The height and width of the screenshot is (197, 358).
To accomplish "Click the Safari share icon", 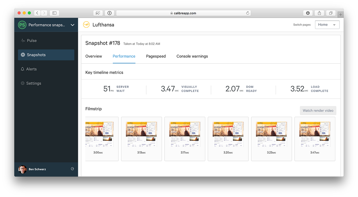I will point(319,13).
